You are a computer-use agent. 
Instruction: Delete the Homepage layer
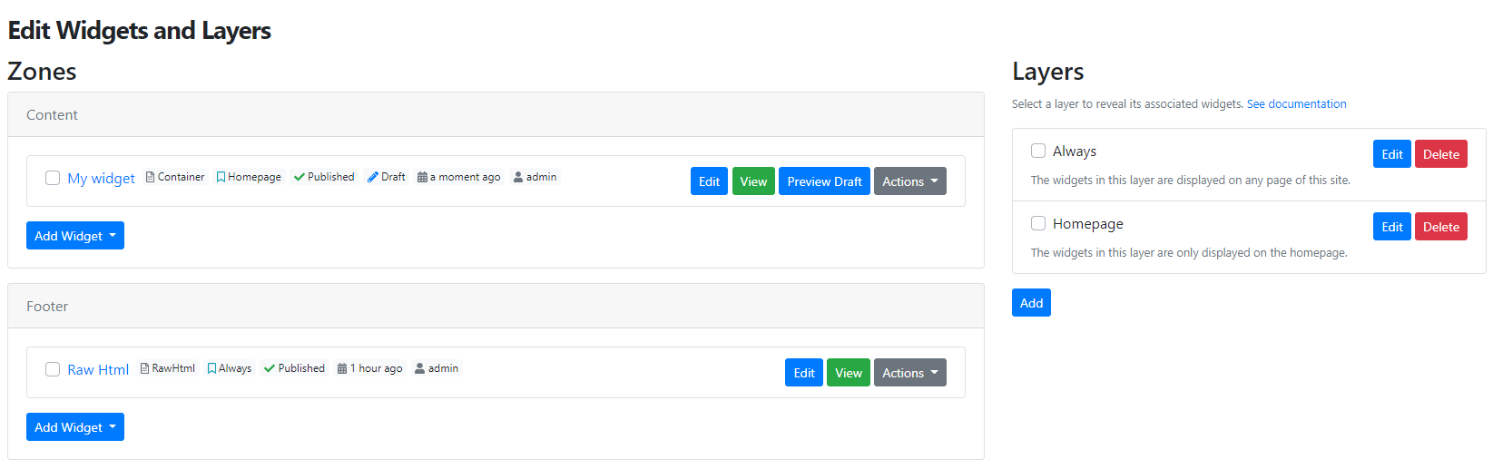pyautogui.click(x=1441, y=227)
